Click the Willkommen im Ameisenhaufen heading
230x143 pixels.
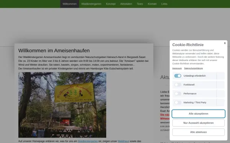click(54, 50)
